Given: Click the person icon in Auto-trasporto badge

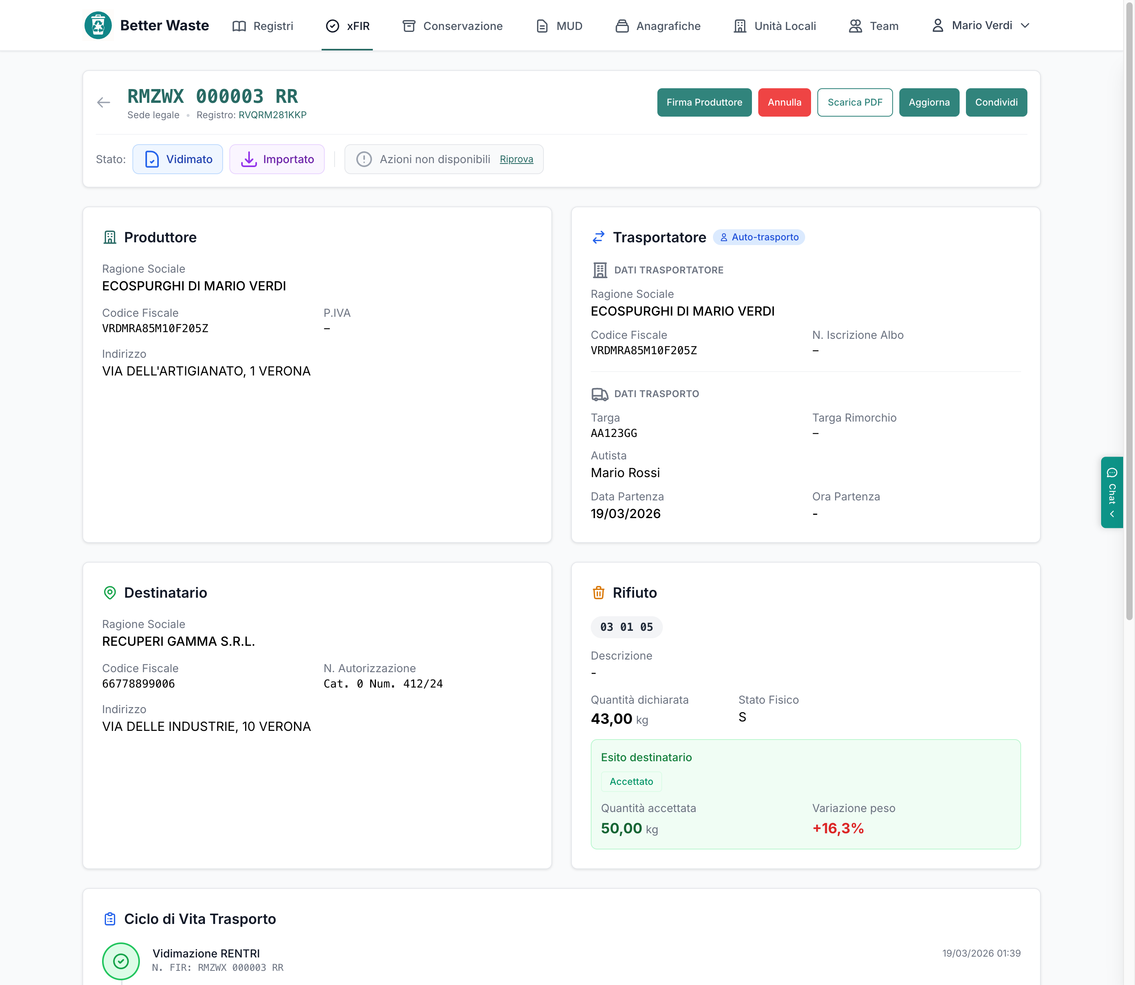Looking at the screenshot, I should [724, 238].
